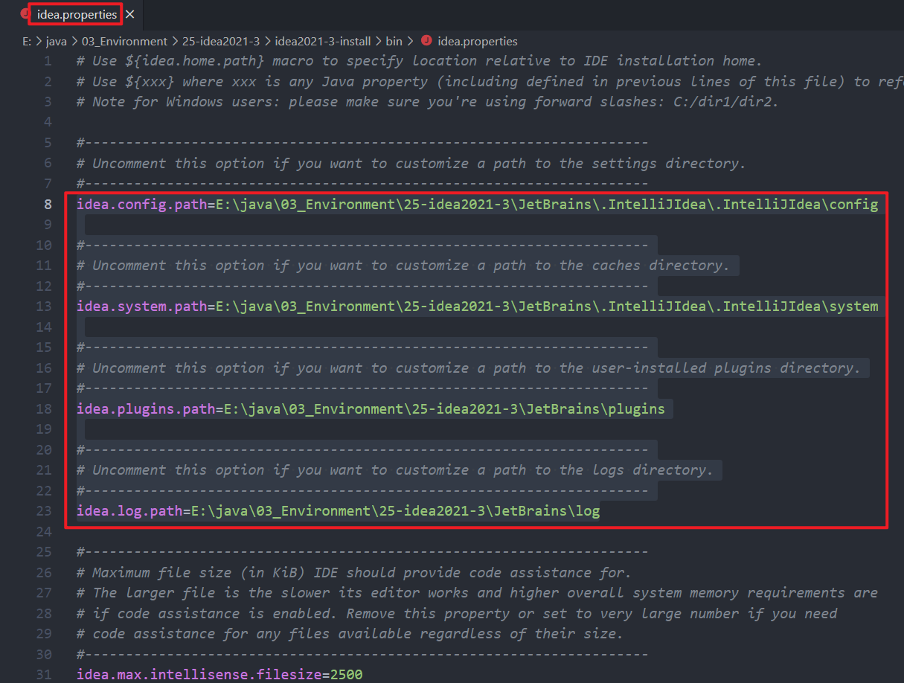Select "idea2021-3-install" breadcrumb item
The image size is (904, 683).
tap(321, 41)
